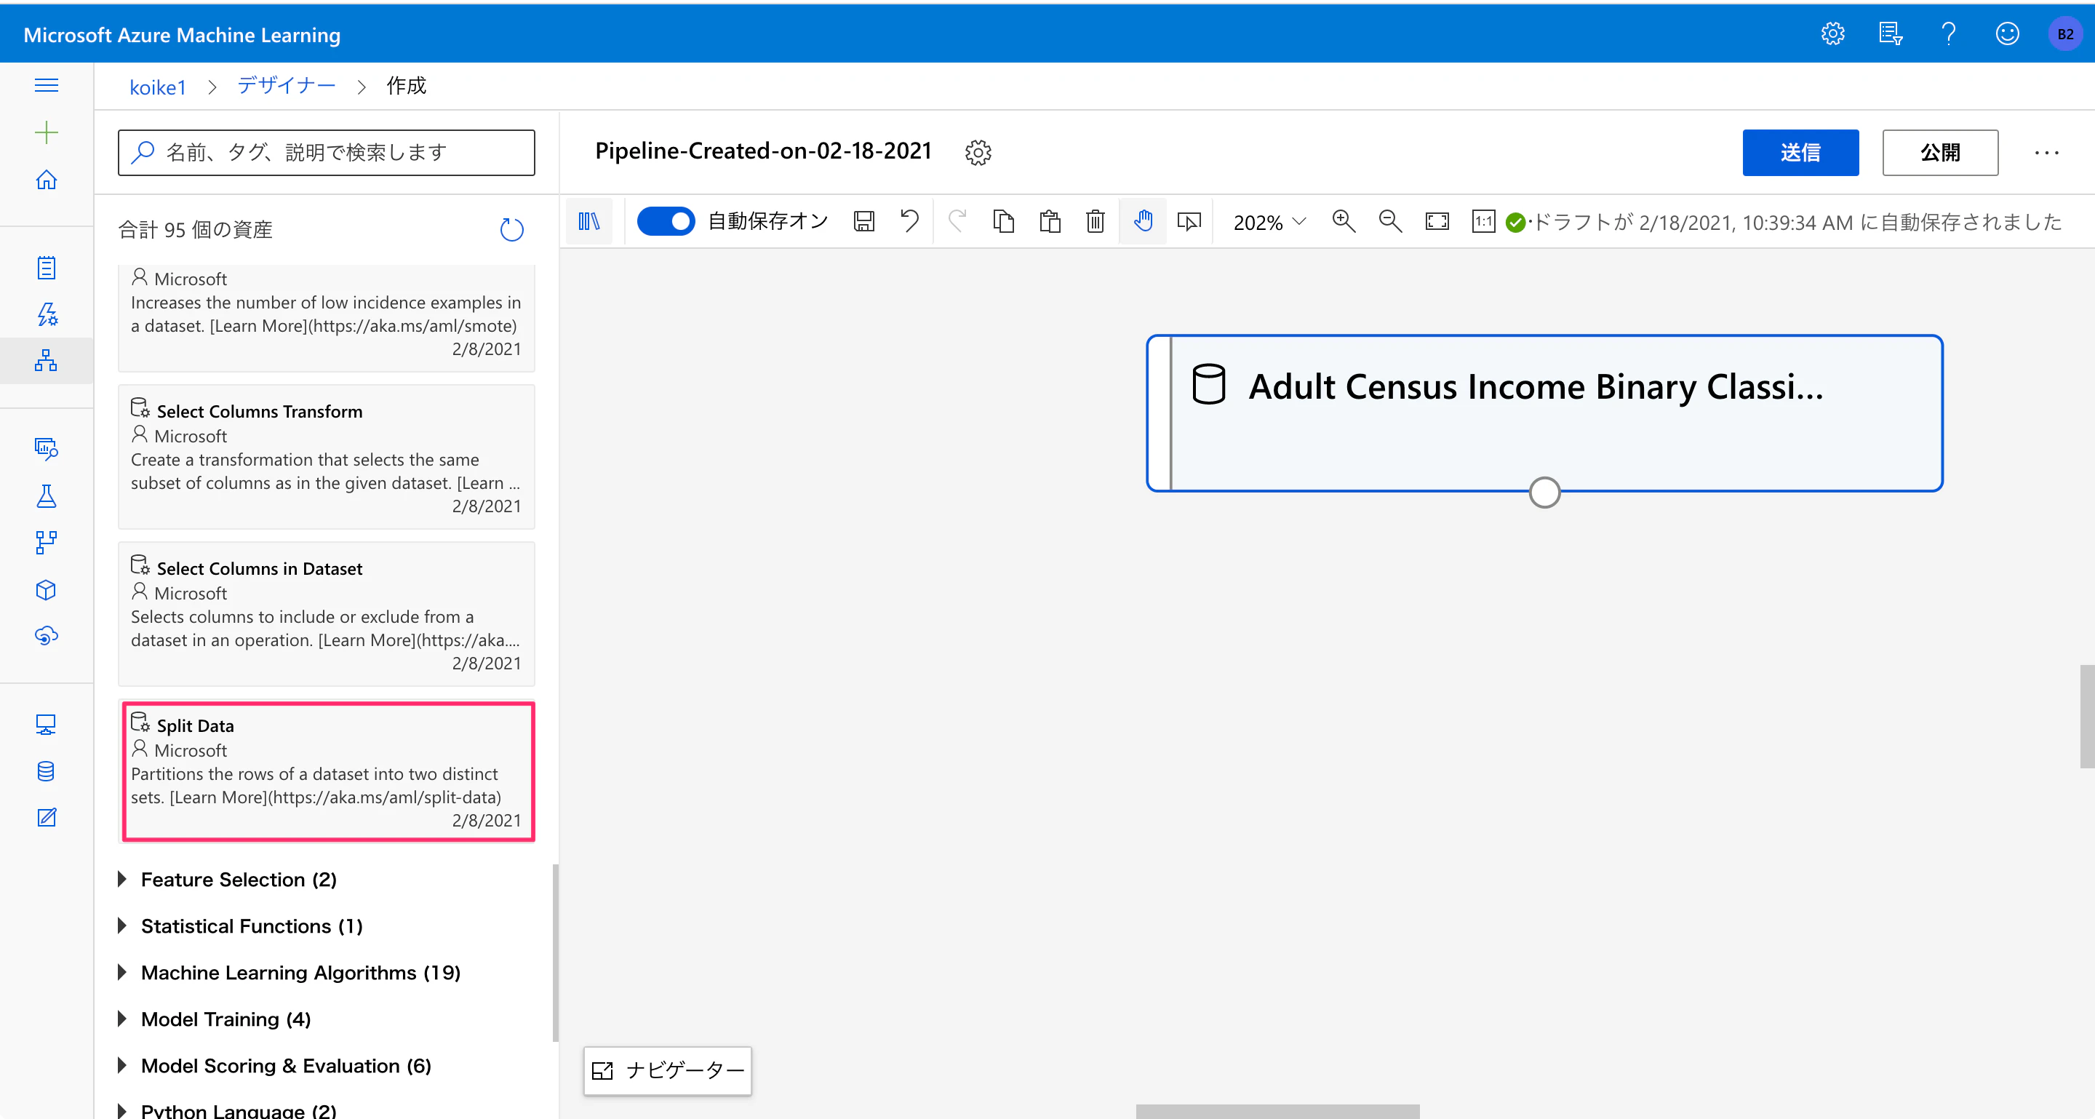Open the Datastores database icon in the sidebar
This screenshot has height=1119, width=2095.
[47, 771]
